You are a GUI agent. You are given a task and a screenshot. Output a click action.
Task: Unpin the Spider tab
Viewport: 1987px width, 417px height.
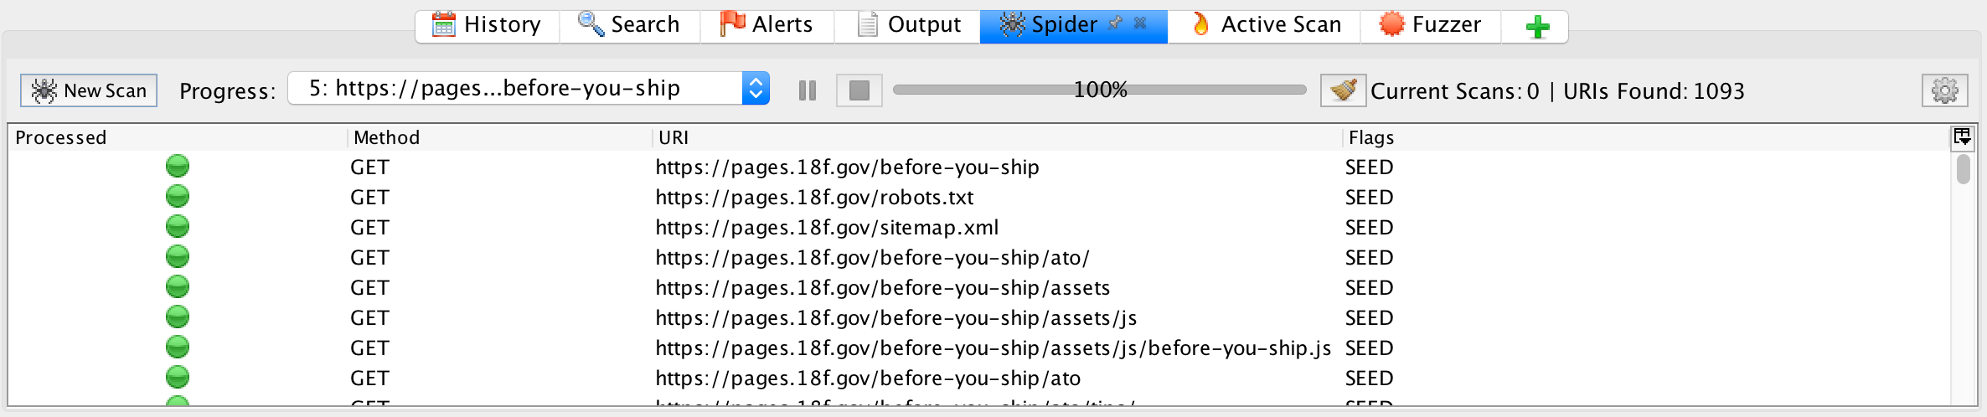pyautogui.click(x=1115, y=23)
